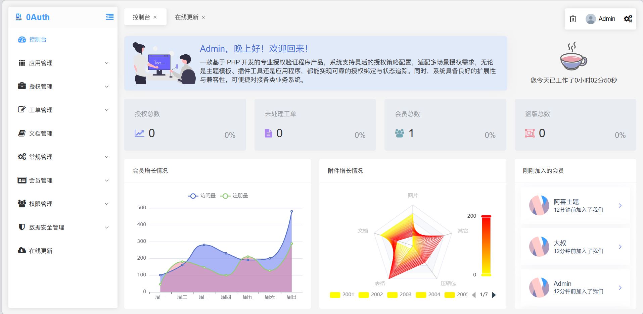
Task: Adjust the radar visual map color bar
Action: [x=486, y=246]
